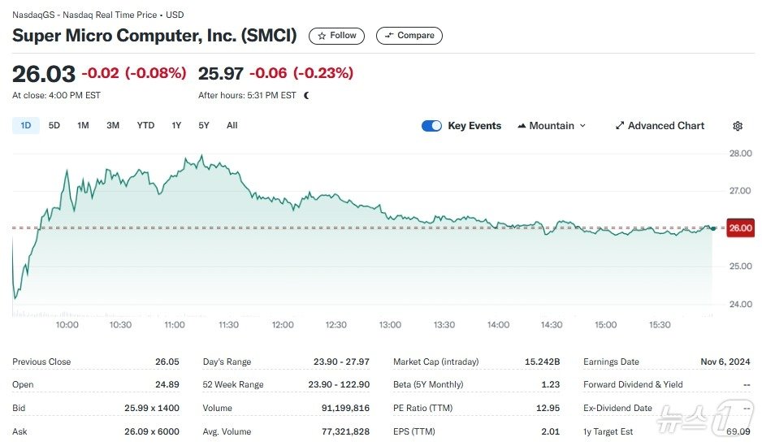Click the Mountain chart type icon
The width and height of the screenshot is (762, 446).
click(522, 126)
